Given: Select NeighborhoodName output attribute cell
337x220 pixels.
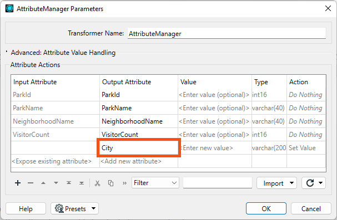Looking at the screenshot, I should pyautogui.click(x=139, y=121).
